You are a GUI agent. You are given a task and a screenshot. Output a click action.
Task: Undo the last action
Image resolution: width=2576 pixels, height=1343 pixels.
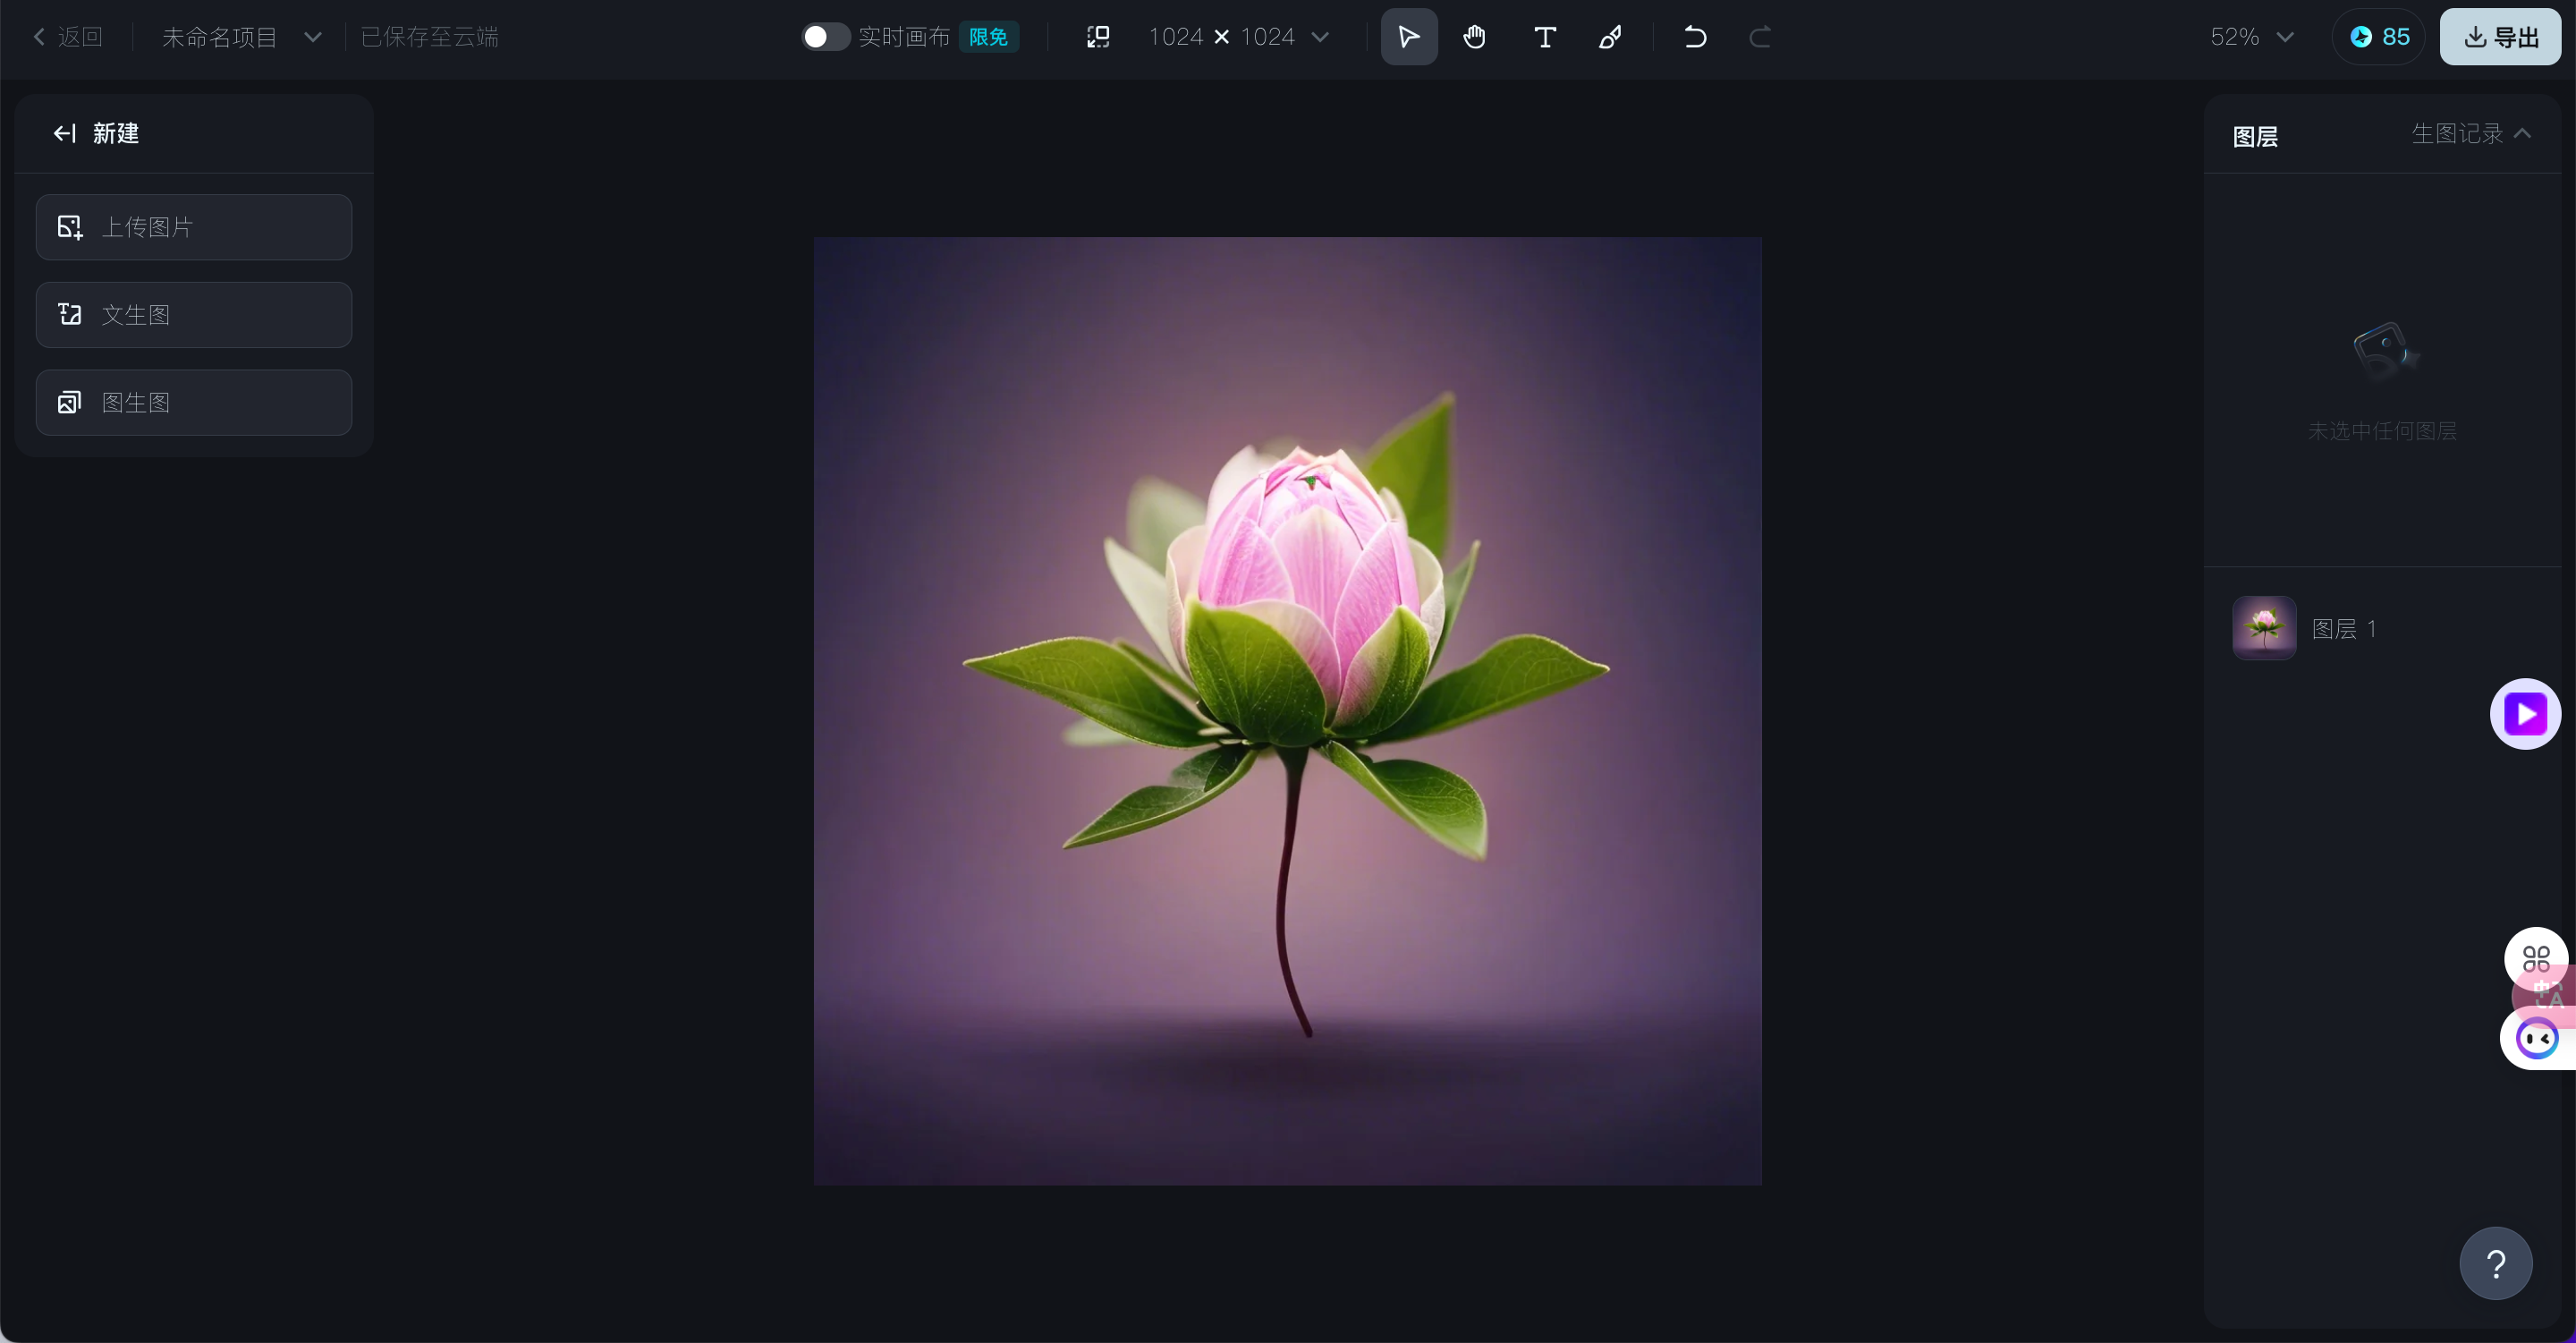pos(1695,37)
